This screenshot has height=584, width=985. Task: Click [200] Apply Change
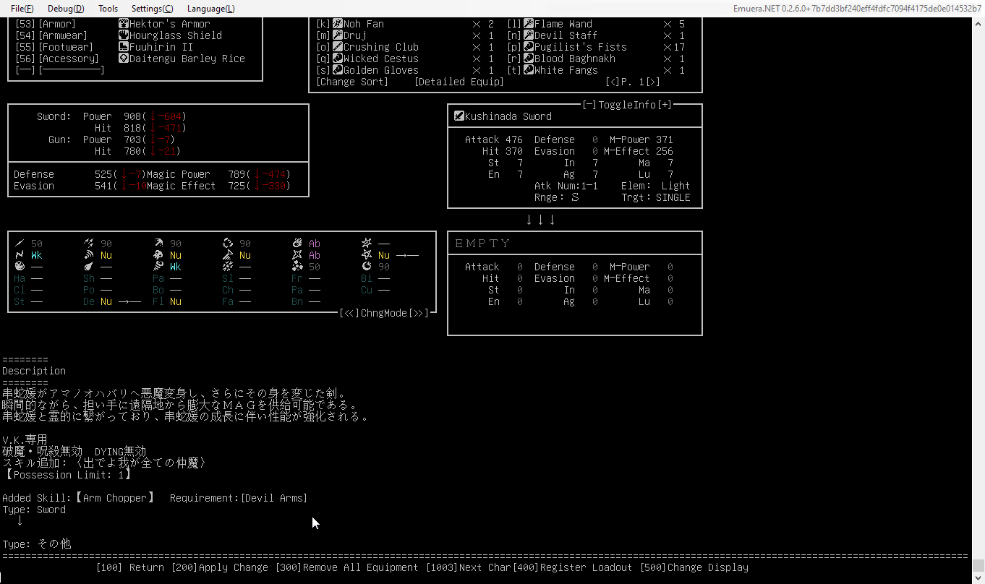pyautogui.click(x=220, y=567)
